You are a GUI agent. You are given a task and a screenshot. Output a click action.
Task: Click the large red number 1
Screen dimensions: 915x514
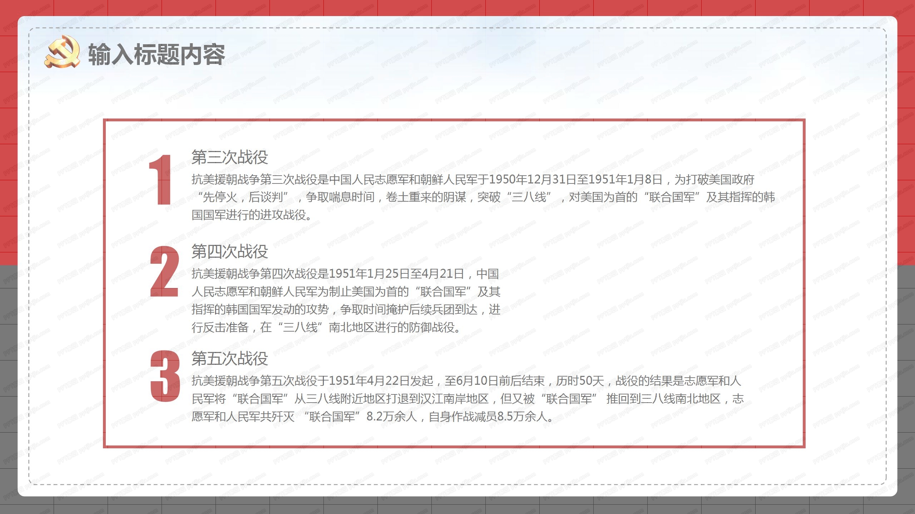(x=160, y=180)
